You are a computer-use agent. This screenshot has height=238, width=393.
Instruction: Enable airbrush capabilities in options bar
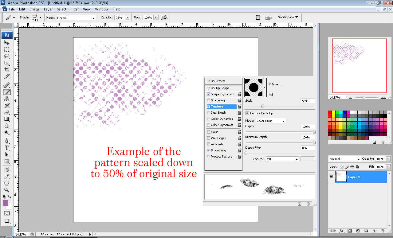pos(164,18)
